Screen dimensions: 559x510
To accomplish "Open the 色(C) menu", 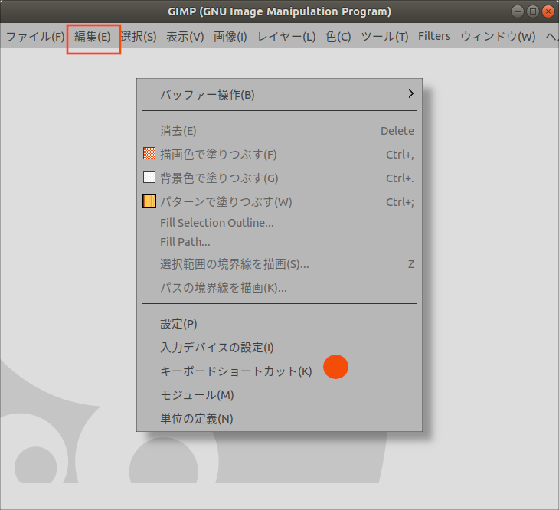I will (x=338, y=36).
